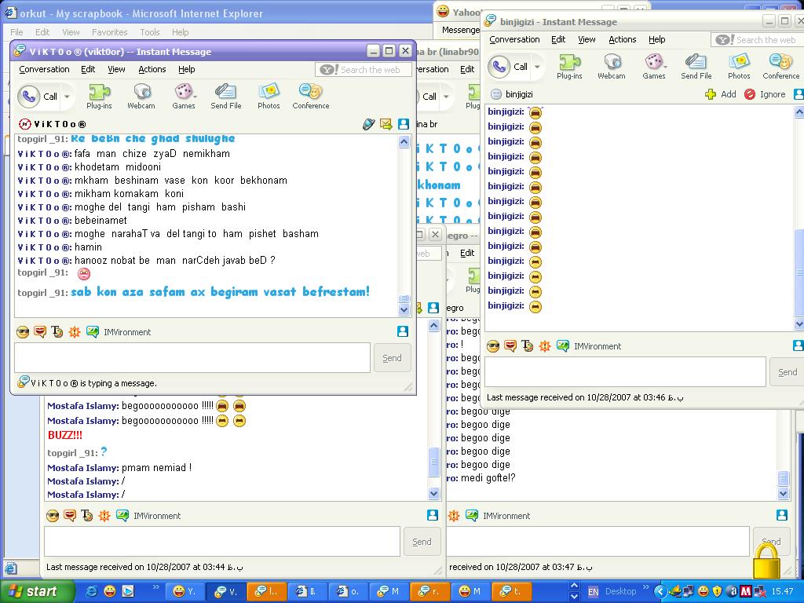Show hidden system tray icons
The height and width of the screenshot is (603, 804).
(660, 592)
